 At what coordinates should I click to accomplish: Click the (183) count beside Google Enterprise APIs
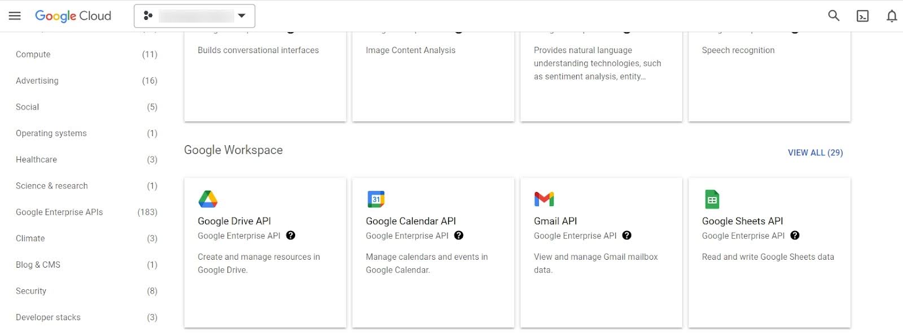click(147, 212)
